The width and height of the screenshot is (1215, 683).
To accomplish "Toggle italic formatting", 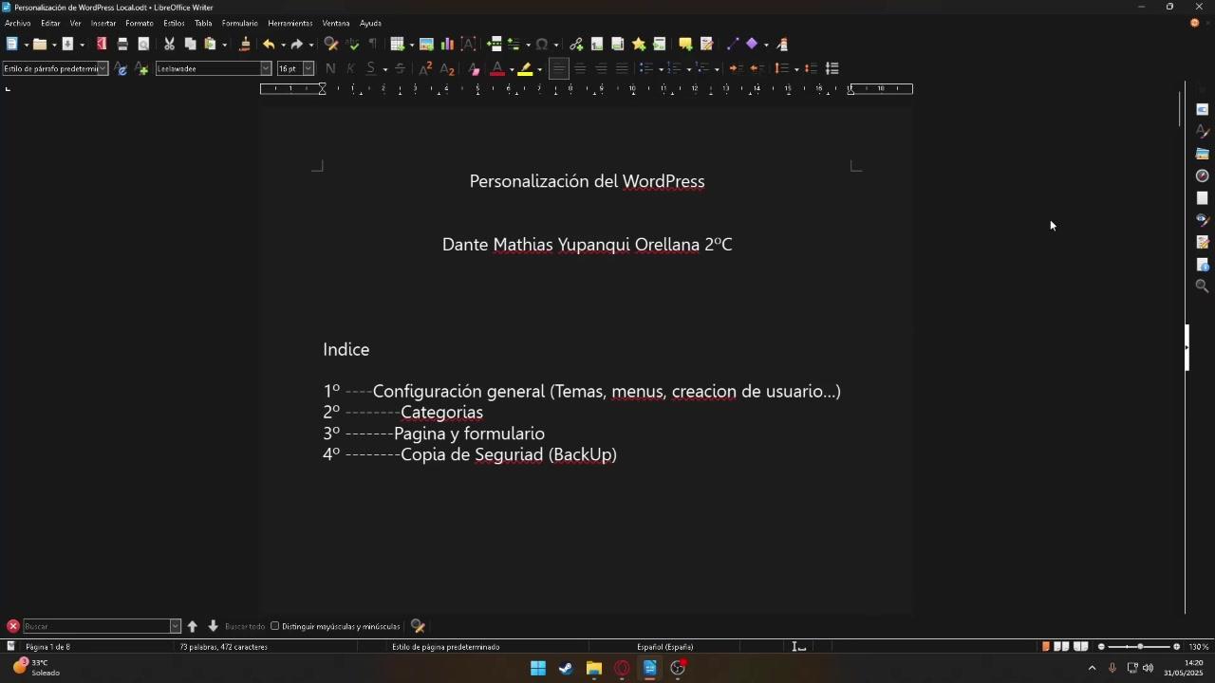I will (x=350, y=68).
